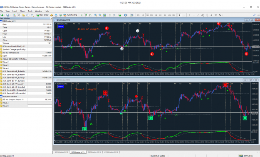Switch to the H4 timeframe

(x=160, y=15)
